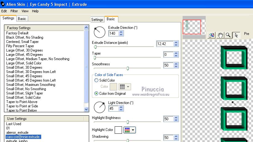Click the white Highlight Color swatch
The image size is (253, 142).
tap(118, 130)
